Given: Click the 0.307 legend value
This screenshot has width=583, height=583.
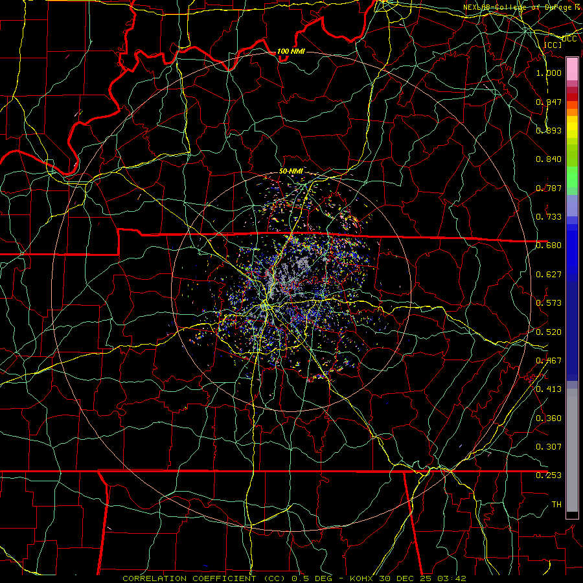Looking at the screenshot, I should pyautogui.click(x=549, y=446).
